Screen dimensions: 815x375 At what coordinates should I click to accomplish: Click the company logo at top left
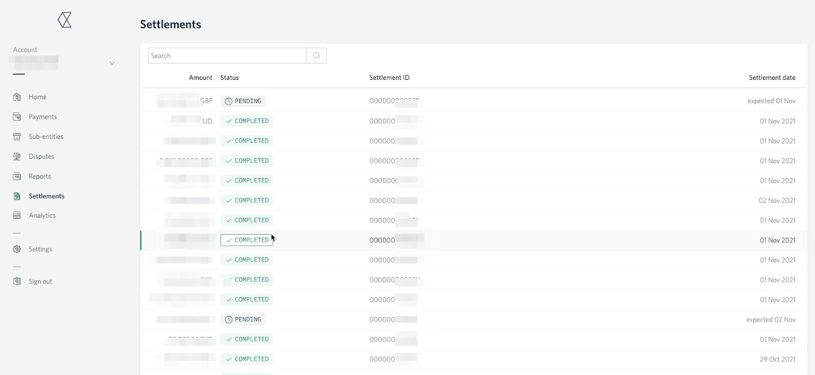point(65,20)
